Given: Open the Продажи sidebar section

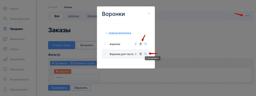Looking at the screenshot, I should pos(13,29).
